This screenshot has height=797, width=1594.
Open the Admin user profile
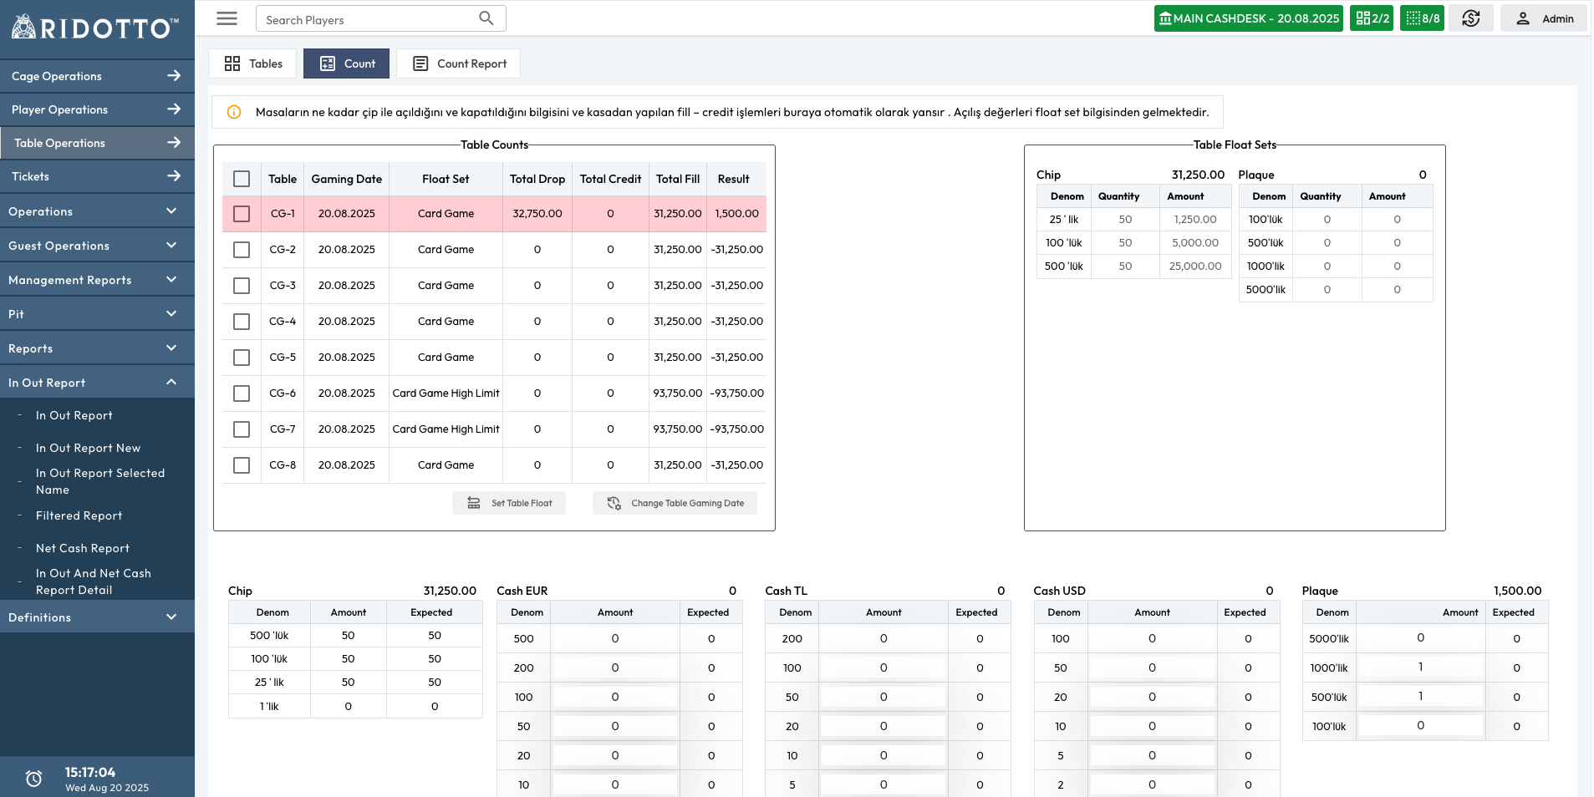click(x=1544, y=18)
